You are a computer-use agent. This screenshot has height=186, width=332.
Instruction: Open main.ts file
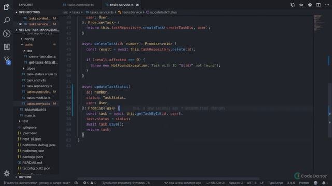30,116
